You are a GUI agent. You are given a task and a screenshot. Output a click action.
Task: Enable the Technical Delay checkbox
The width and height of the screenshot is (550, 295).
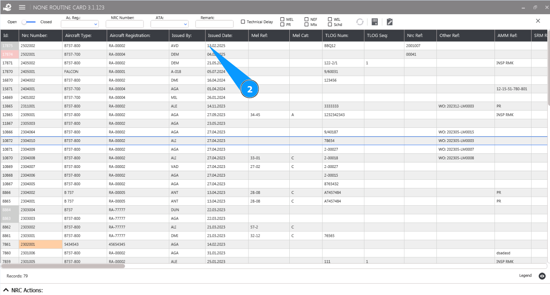point(243,22)
